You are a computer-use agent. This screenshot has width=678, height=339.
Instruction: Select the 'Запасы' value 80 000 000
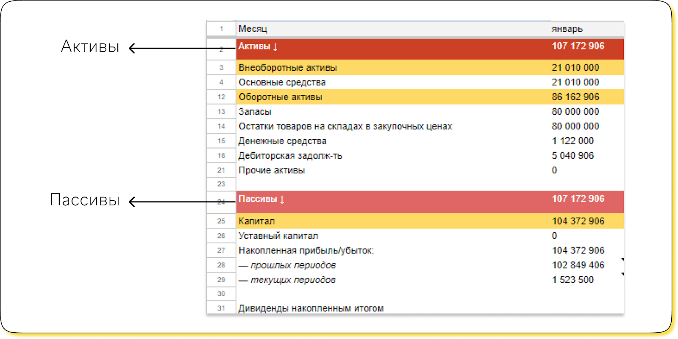coord(575,112)
